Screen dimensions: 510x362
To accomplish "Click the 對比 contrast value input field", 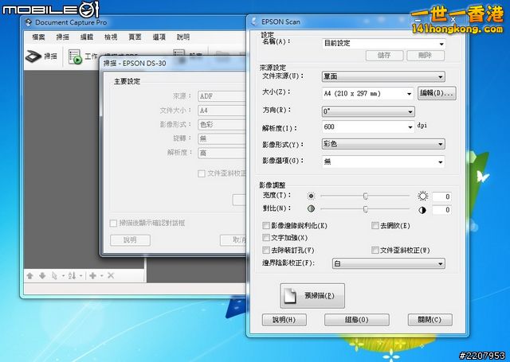I will click(x=442, y=210).
